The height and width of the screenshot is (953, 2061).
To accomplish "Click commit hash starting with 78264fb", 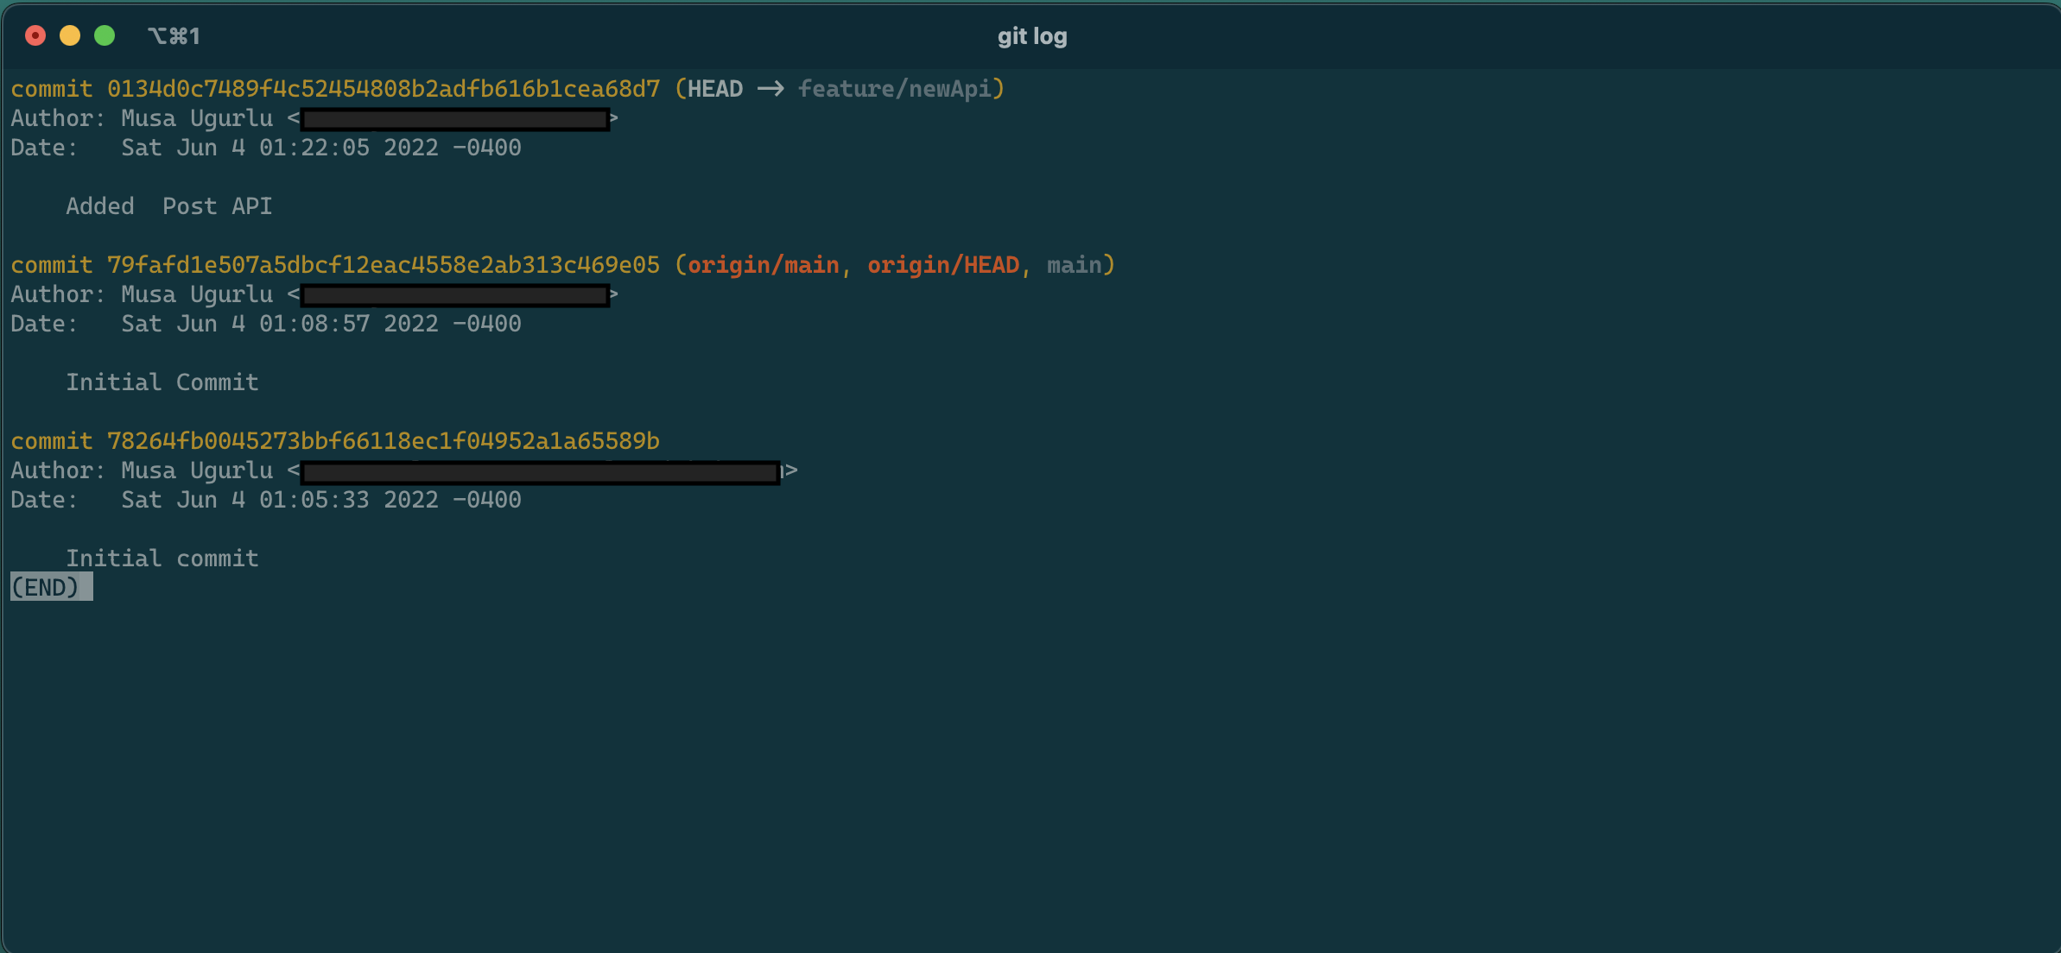I will [383, 441].
